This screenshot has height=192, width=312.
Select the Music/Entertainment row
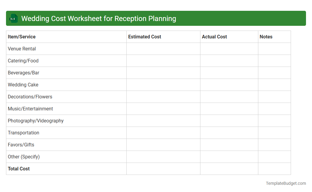[30, 109]
